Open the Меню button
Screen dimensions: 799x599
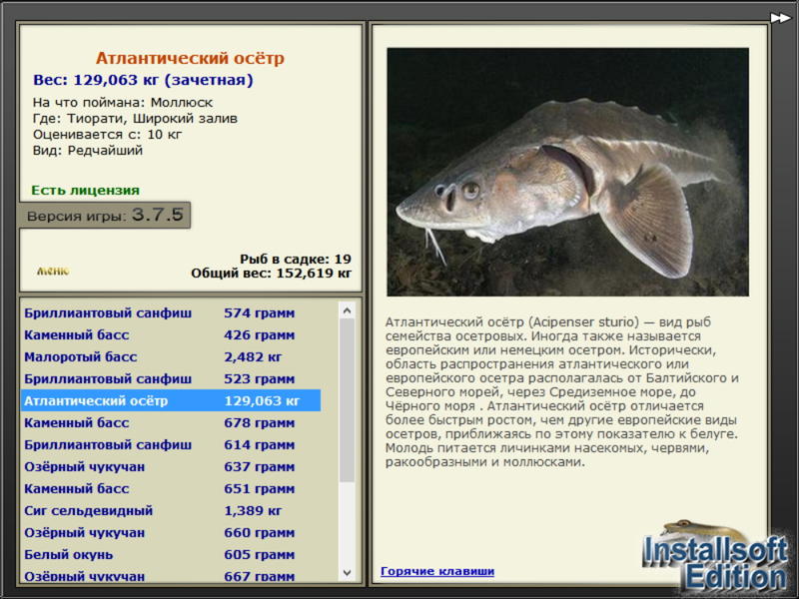point(53,272)
